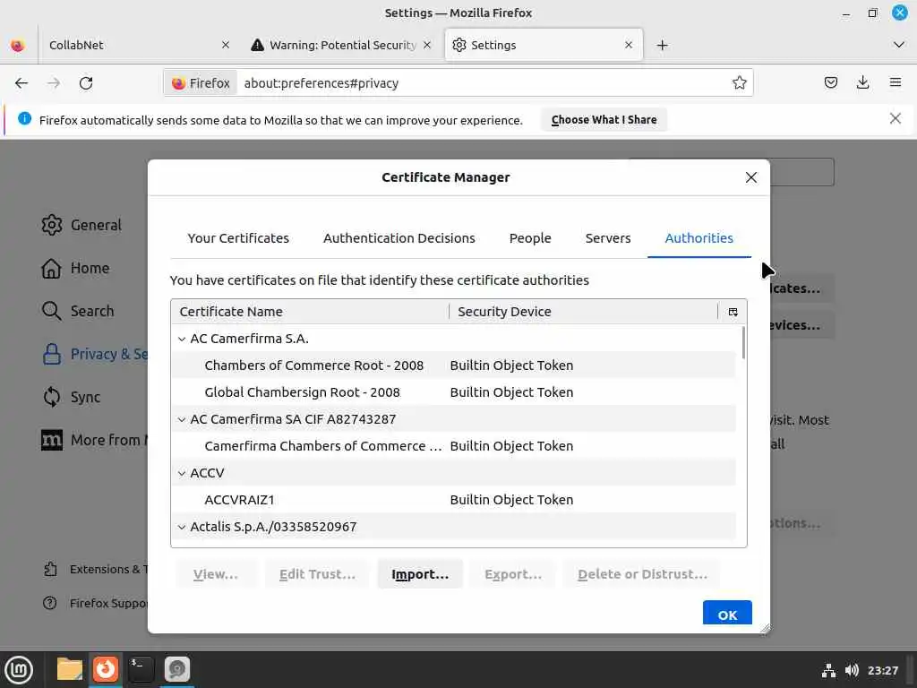
Task: Sort by Security Device column header
Action: pos(584,312)
